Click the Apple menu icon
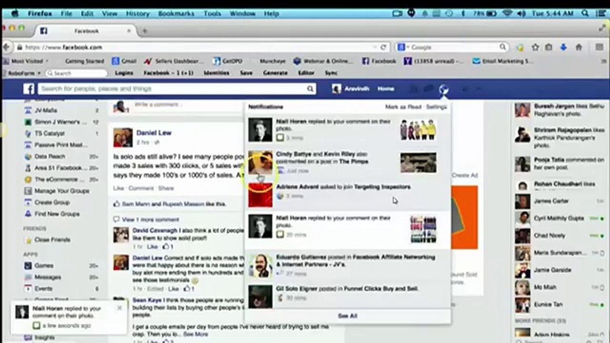This screenshot has height=343, width=610. point(15,13)
